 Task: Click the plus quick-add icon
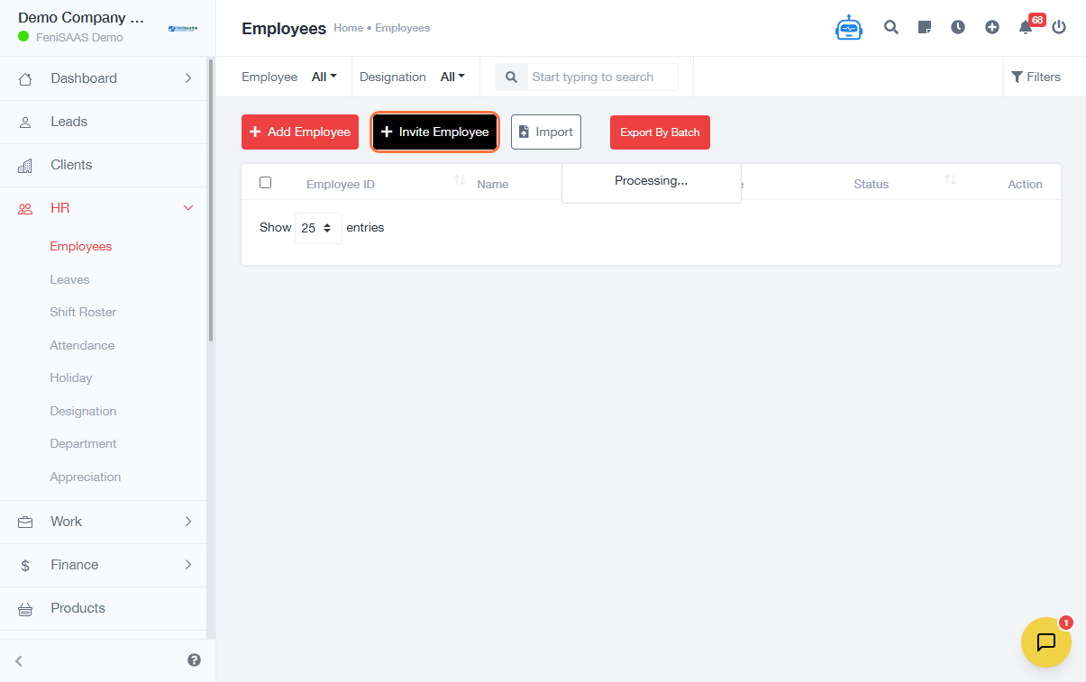click(x=992, y=27)
